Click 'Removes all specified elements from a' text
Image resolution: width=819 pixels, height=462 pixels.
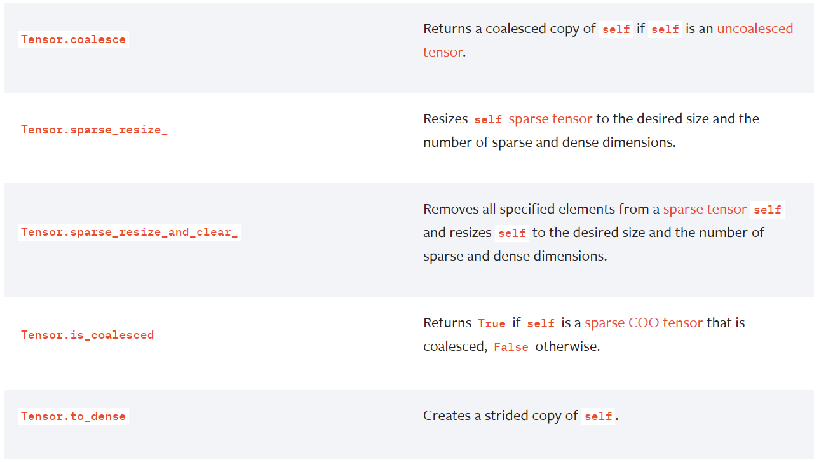point(541,209)
